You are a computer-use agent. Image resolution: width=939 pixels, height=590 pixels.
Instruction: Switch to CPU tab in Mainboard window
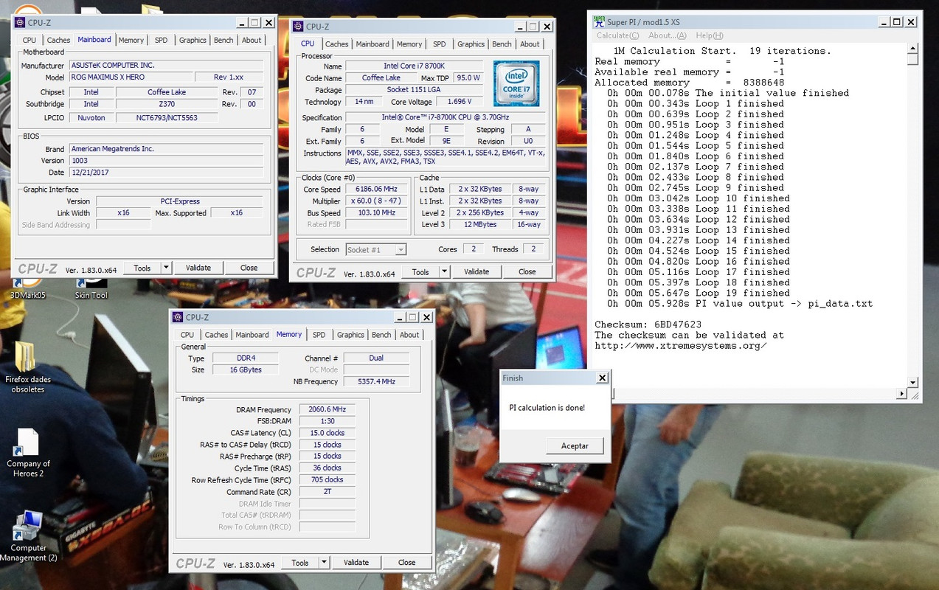[x=30, y=40]
